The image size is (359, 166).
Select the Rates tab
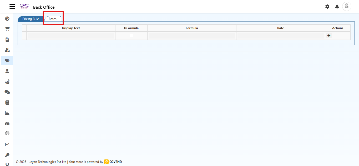[x=53, y=19]
